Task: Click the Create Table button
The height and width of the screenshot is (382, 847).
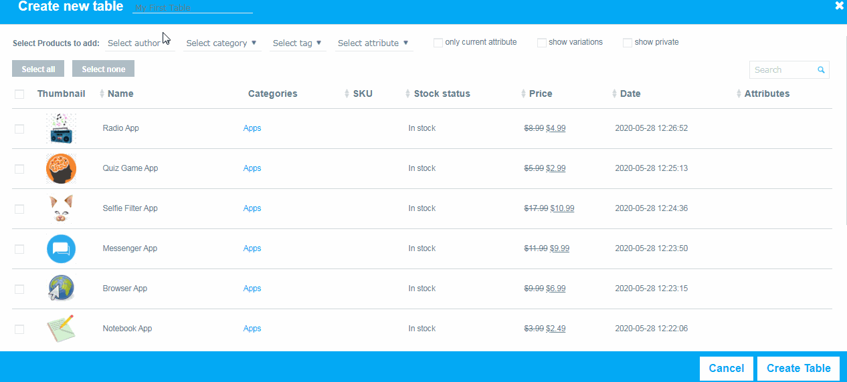Action: coord(799,368)
